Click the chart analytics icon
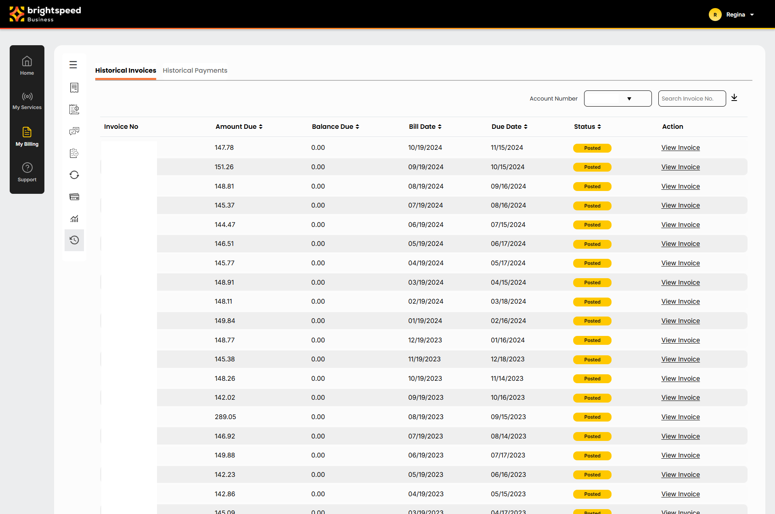This screenshot has width=775, height=514. pyautogui.click(x=74, y=219)
